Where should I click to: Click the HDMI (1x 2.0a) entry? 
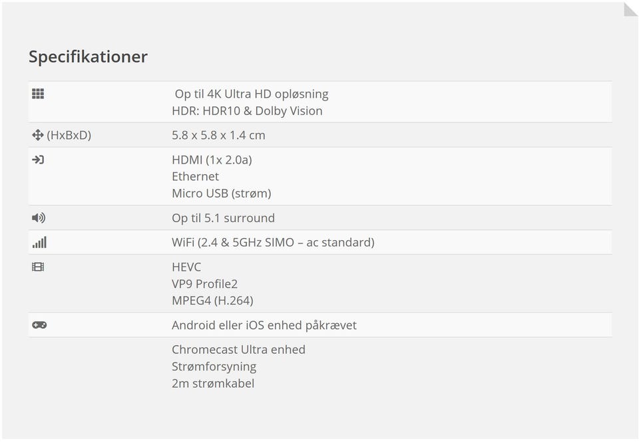click(x=212, y=160)
